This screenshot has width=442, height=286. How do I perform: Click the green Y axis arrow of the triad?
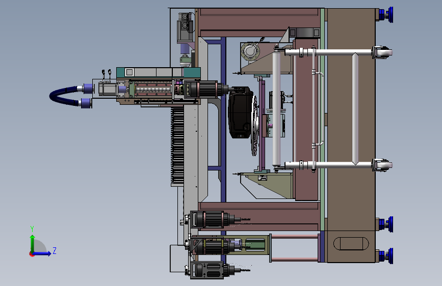pos(33,243)
